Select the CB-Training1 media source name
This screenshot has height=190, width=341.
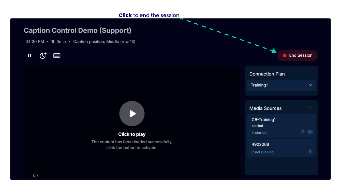click(x=263, y=120)
